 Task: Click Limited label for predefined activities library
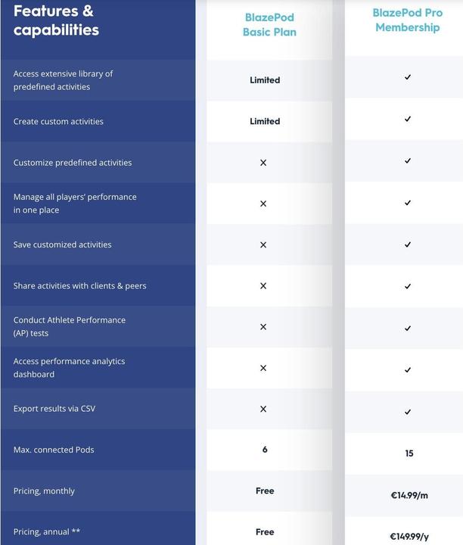coord(265,80)
